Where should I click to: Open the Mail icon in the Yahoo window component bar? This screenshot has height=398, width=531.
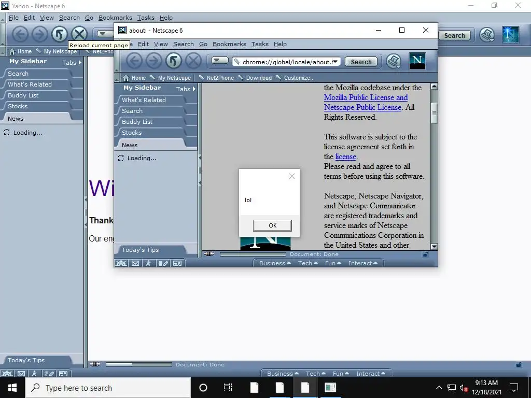(21, 374)
